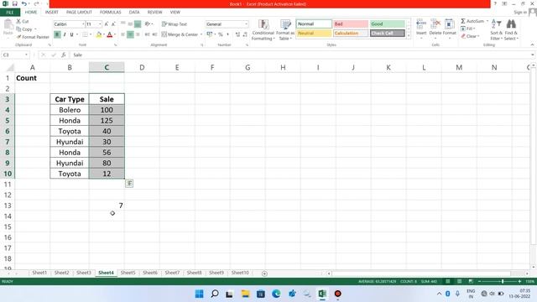Increase font size with large A icon
The width and height of the screenshot is (537, 302).
107,24
